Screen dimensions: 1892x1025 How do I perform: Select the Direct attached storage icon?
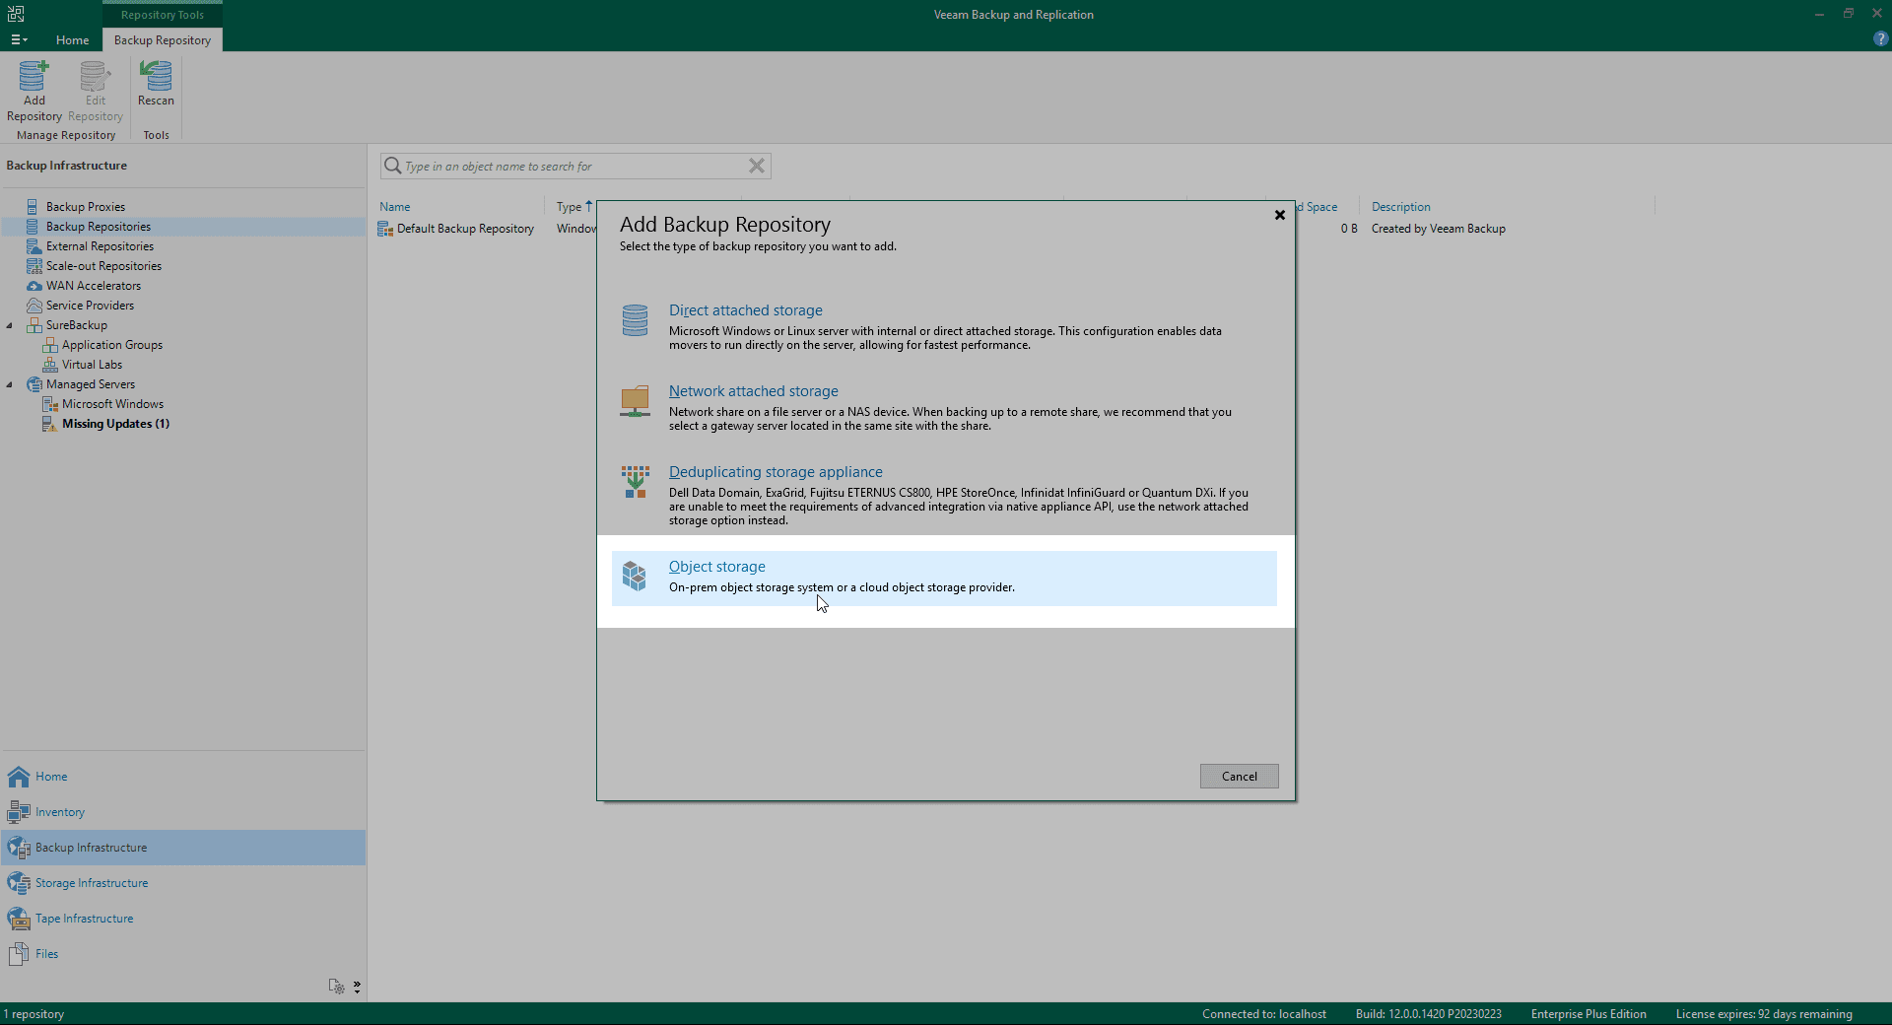[x=635, y=320]
